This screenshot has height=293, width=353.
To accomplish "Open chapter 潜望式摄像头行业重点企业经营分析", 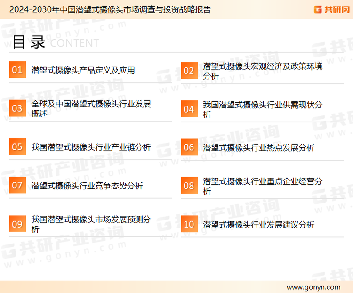I will tap(263, 186).
